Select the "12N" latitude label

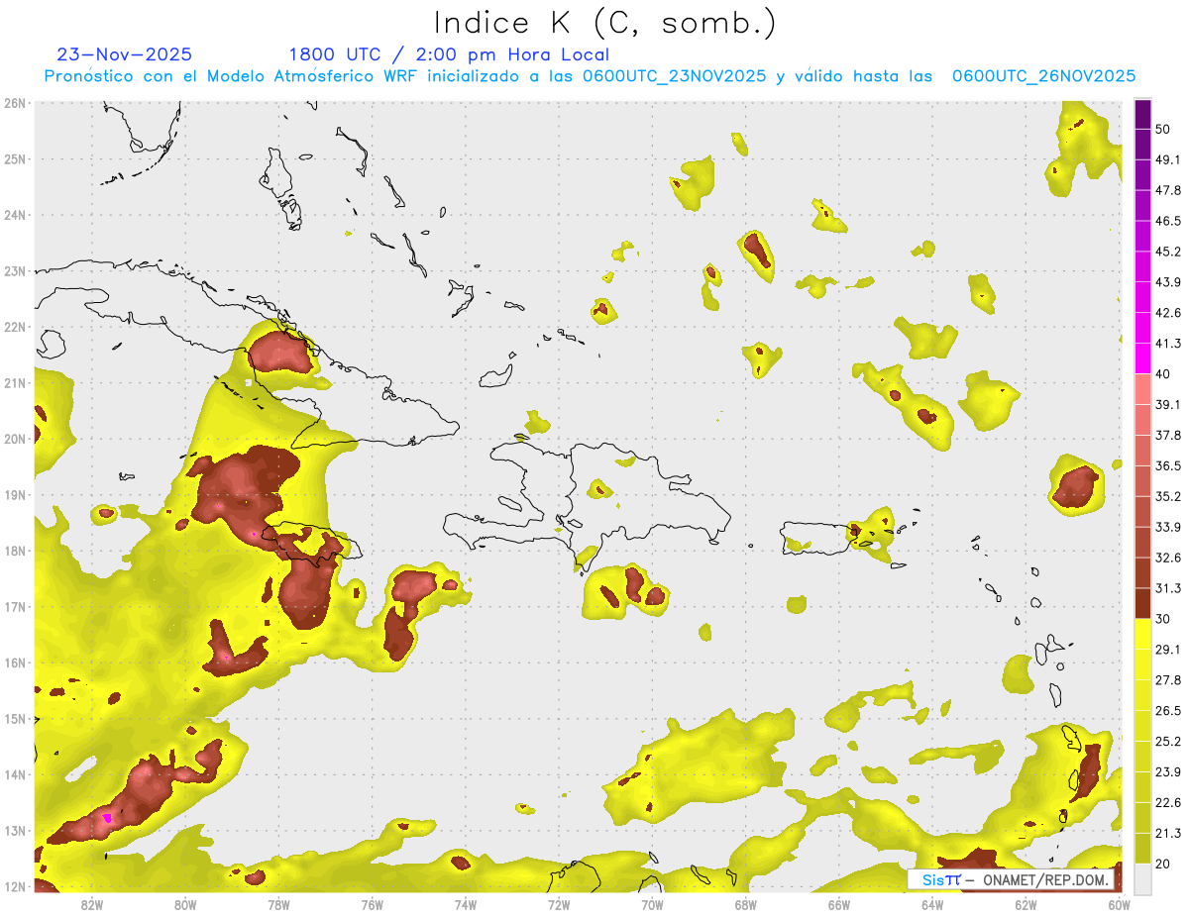15,886
